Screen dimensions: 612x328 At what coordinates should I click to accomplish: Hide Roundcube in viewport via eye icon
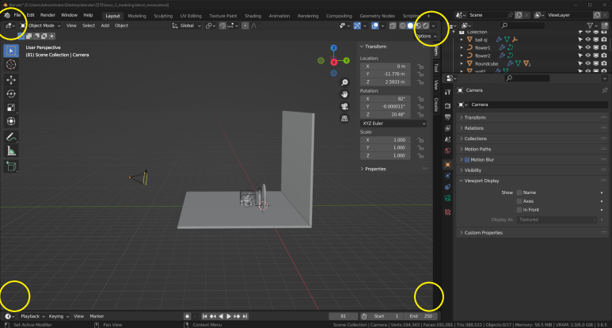pos(588,63)
